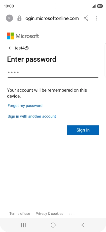106x232 pixels.
Task: Share the page via share icon
Action: [x=86, y=18]
